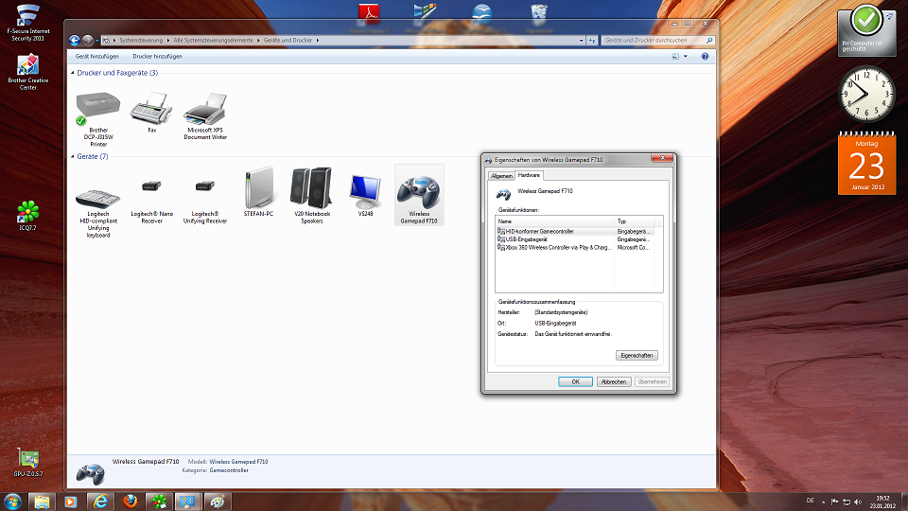Image resolution: width=908 pixels, height=511 pixels.
Task: Click the Name column header
Action: [x=555, y=221]
